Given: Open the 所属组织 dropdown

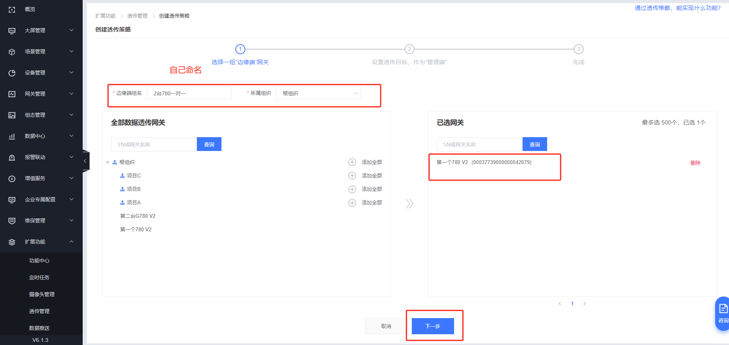Looking at the screenshot, I should (x=318, y=93).
